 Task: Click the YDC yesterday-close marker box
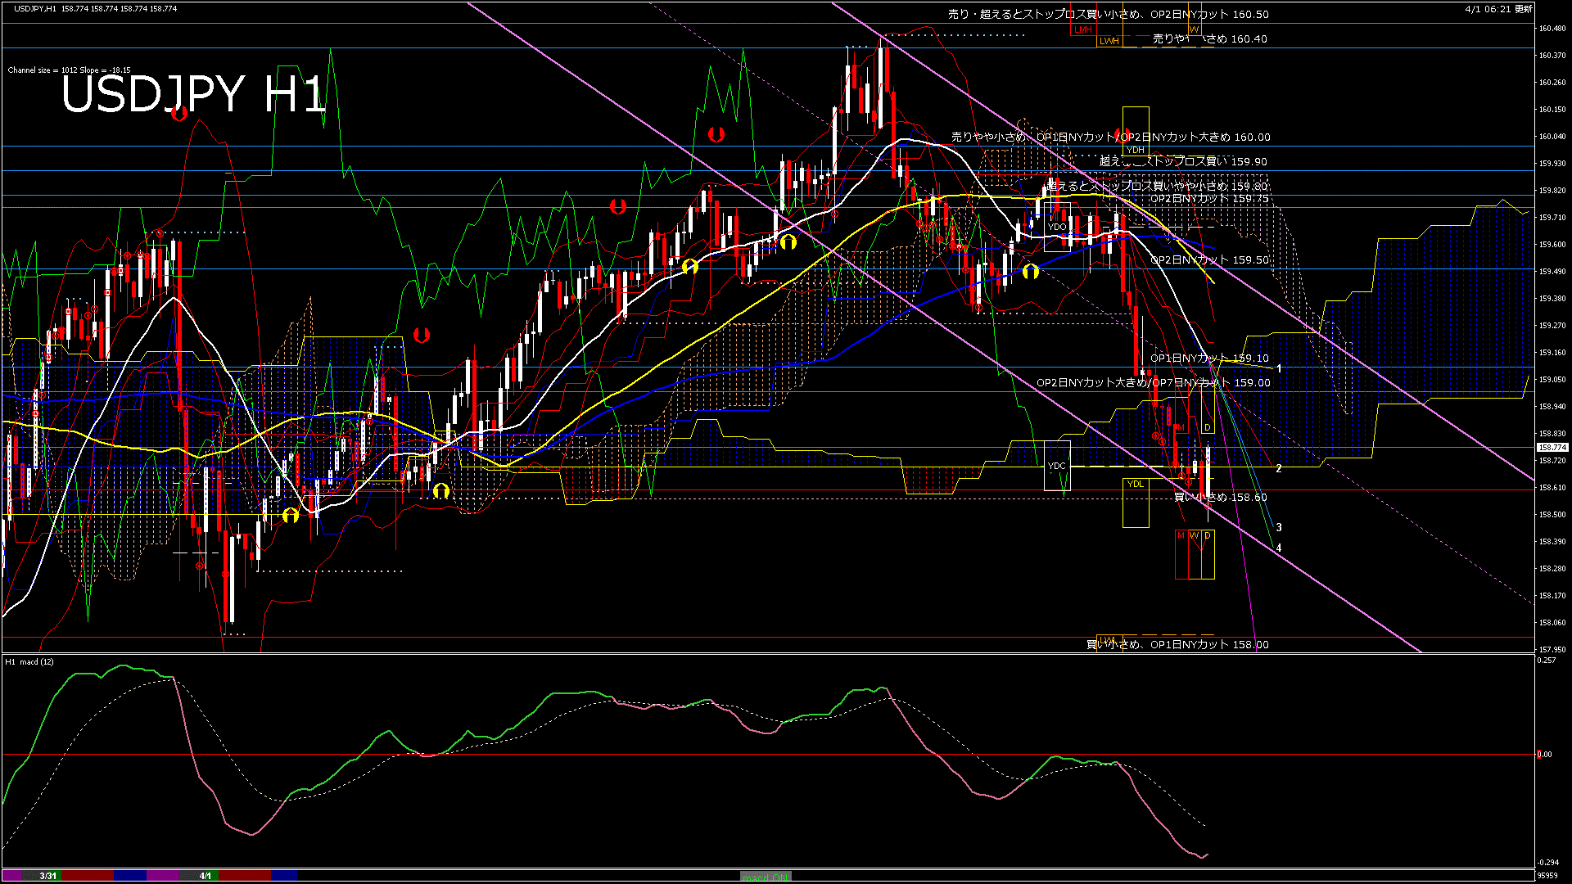point(1057,466)
